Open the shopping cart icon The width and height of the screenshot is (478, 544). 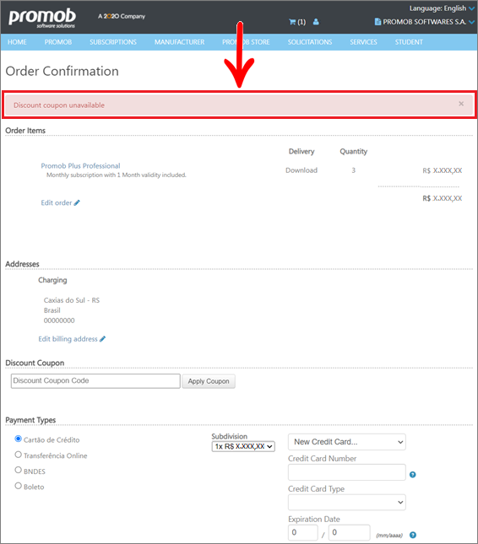(292, 22)
